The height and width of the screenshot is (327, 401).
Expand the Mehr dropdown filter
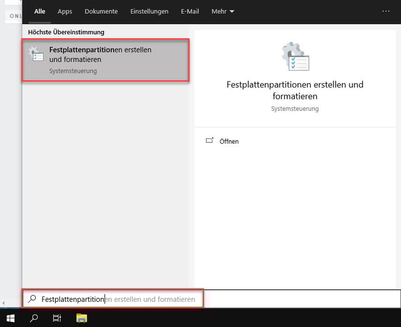click(x=223, y=11)
